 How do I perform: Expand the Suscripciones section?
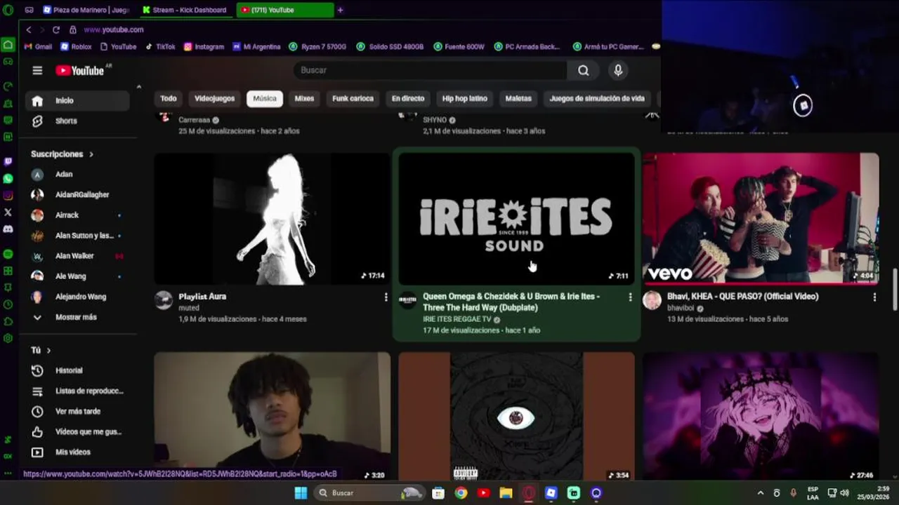coord(62,154)
